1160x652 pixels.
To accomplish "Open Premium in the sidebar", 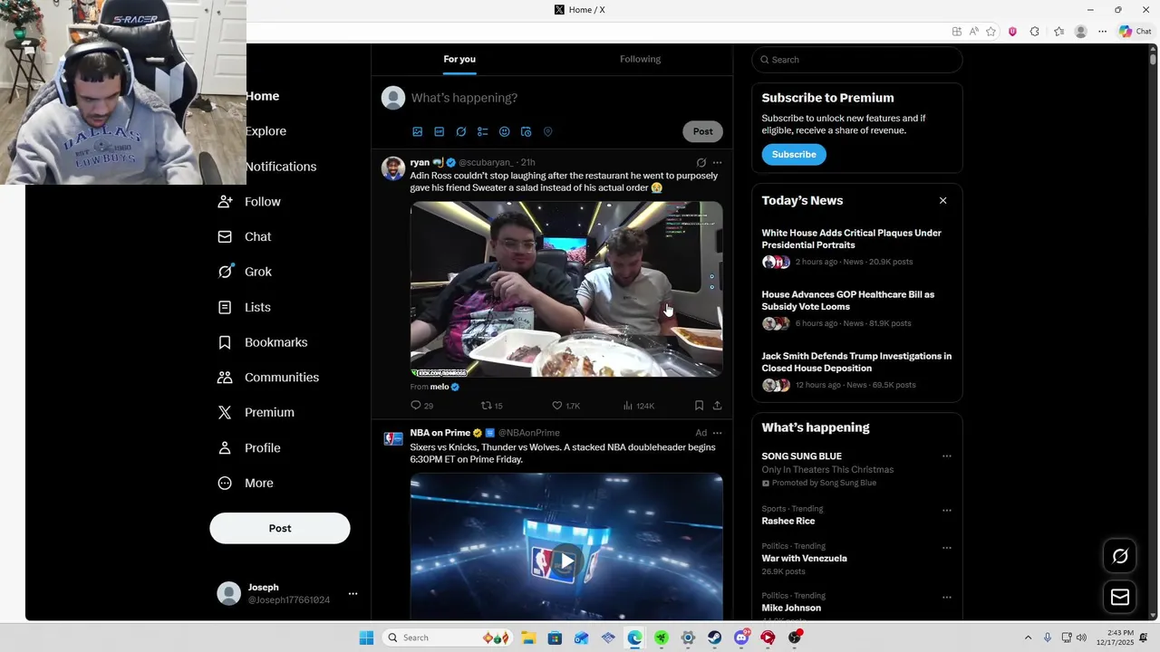I will pyautogui.click(x=256, y=413).
